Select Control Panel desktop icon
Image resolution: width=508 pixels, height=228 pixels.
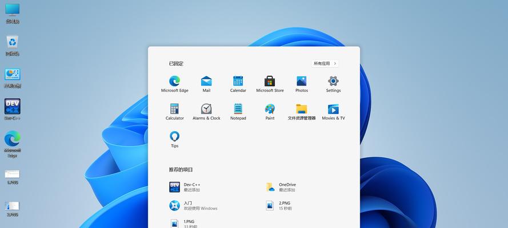[x=13, y=78]
